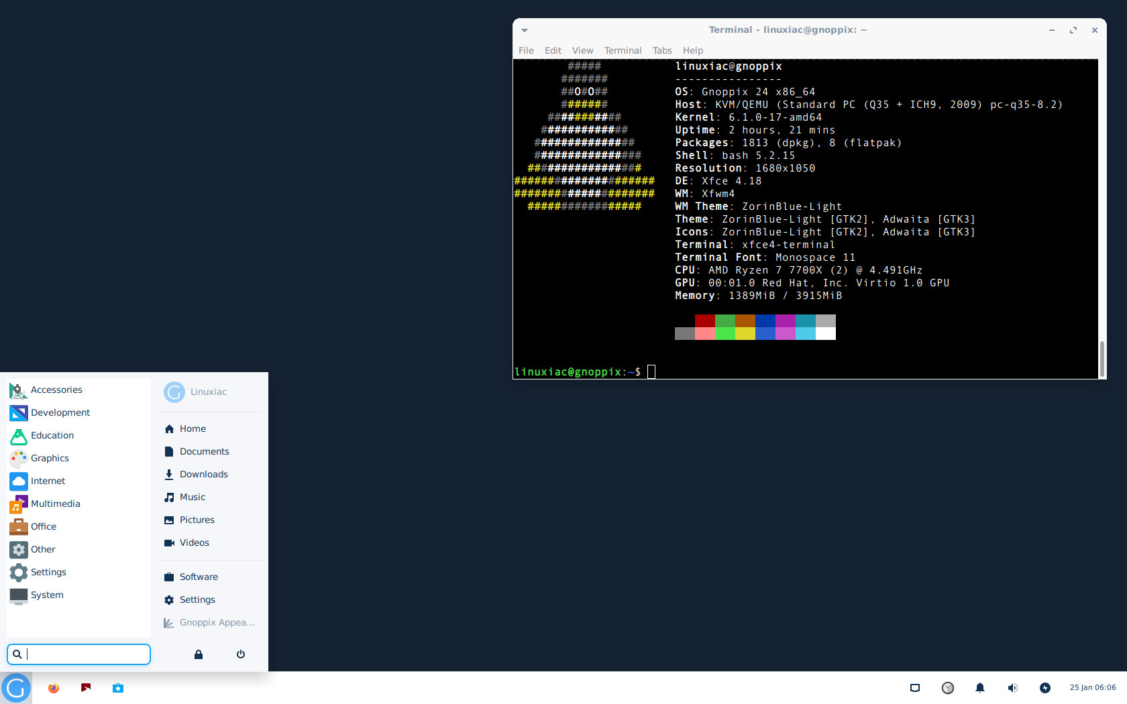Click the Linuxiac user profile
The width and height of the screenshot is (1127, 704).
coord(196,392)
